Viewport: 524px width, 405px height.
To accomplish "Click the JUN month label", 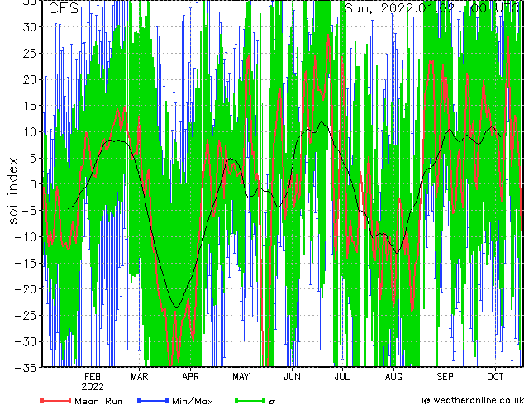I will pyautogui.click(x=292, y=377).
